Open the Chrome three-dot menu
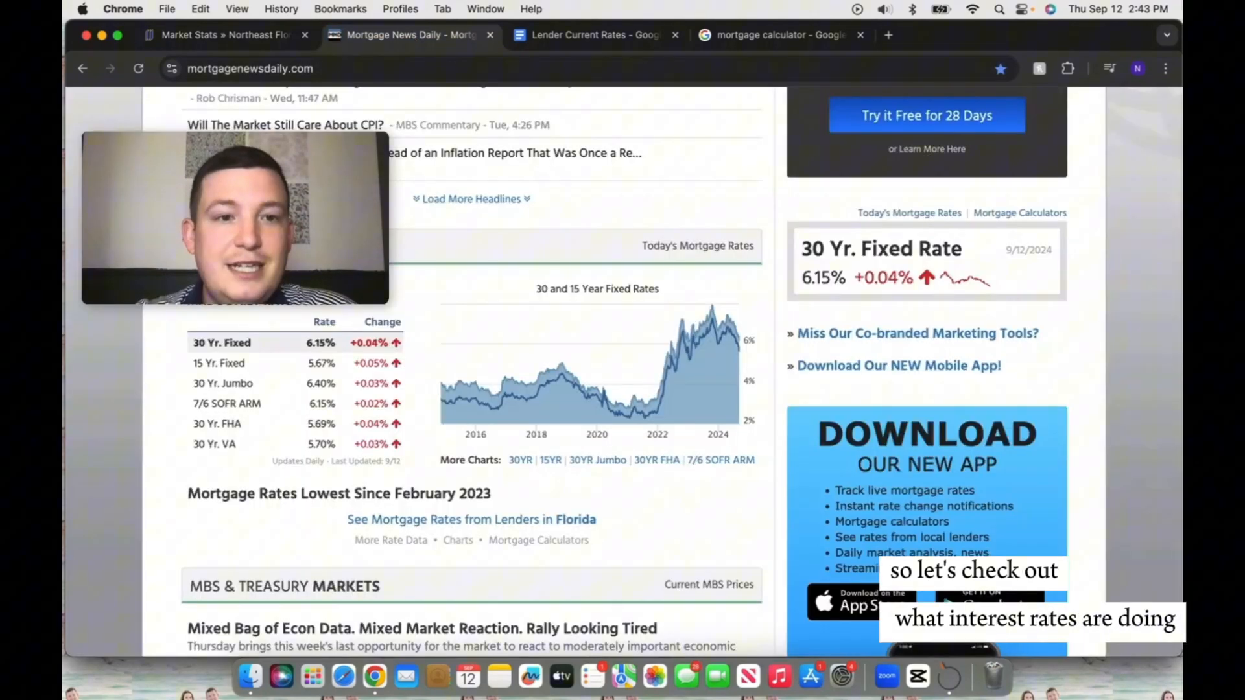1245x700 pixels. (x=1166, y=68)
